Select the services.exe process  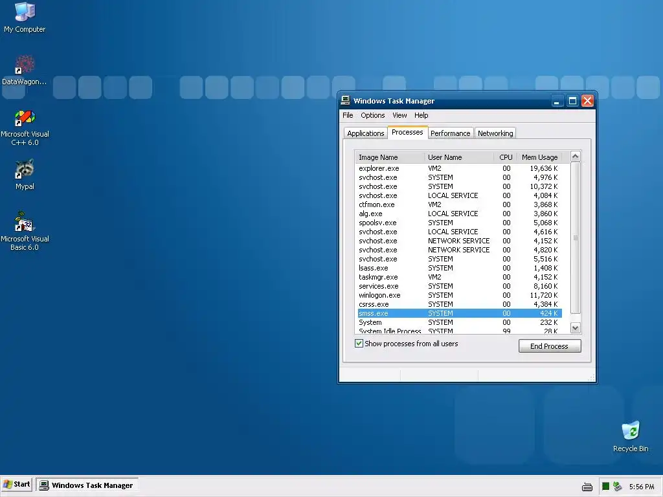click(459, 286)
